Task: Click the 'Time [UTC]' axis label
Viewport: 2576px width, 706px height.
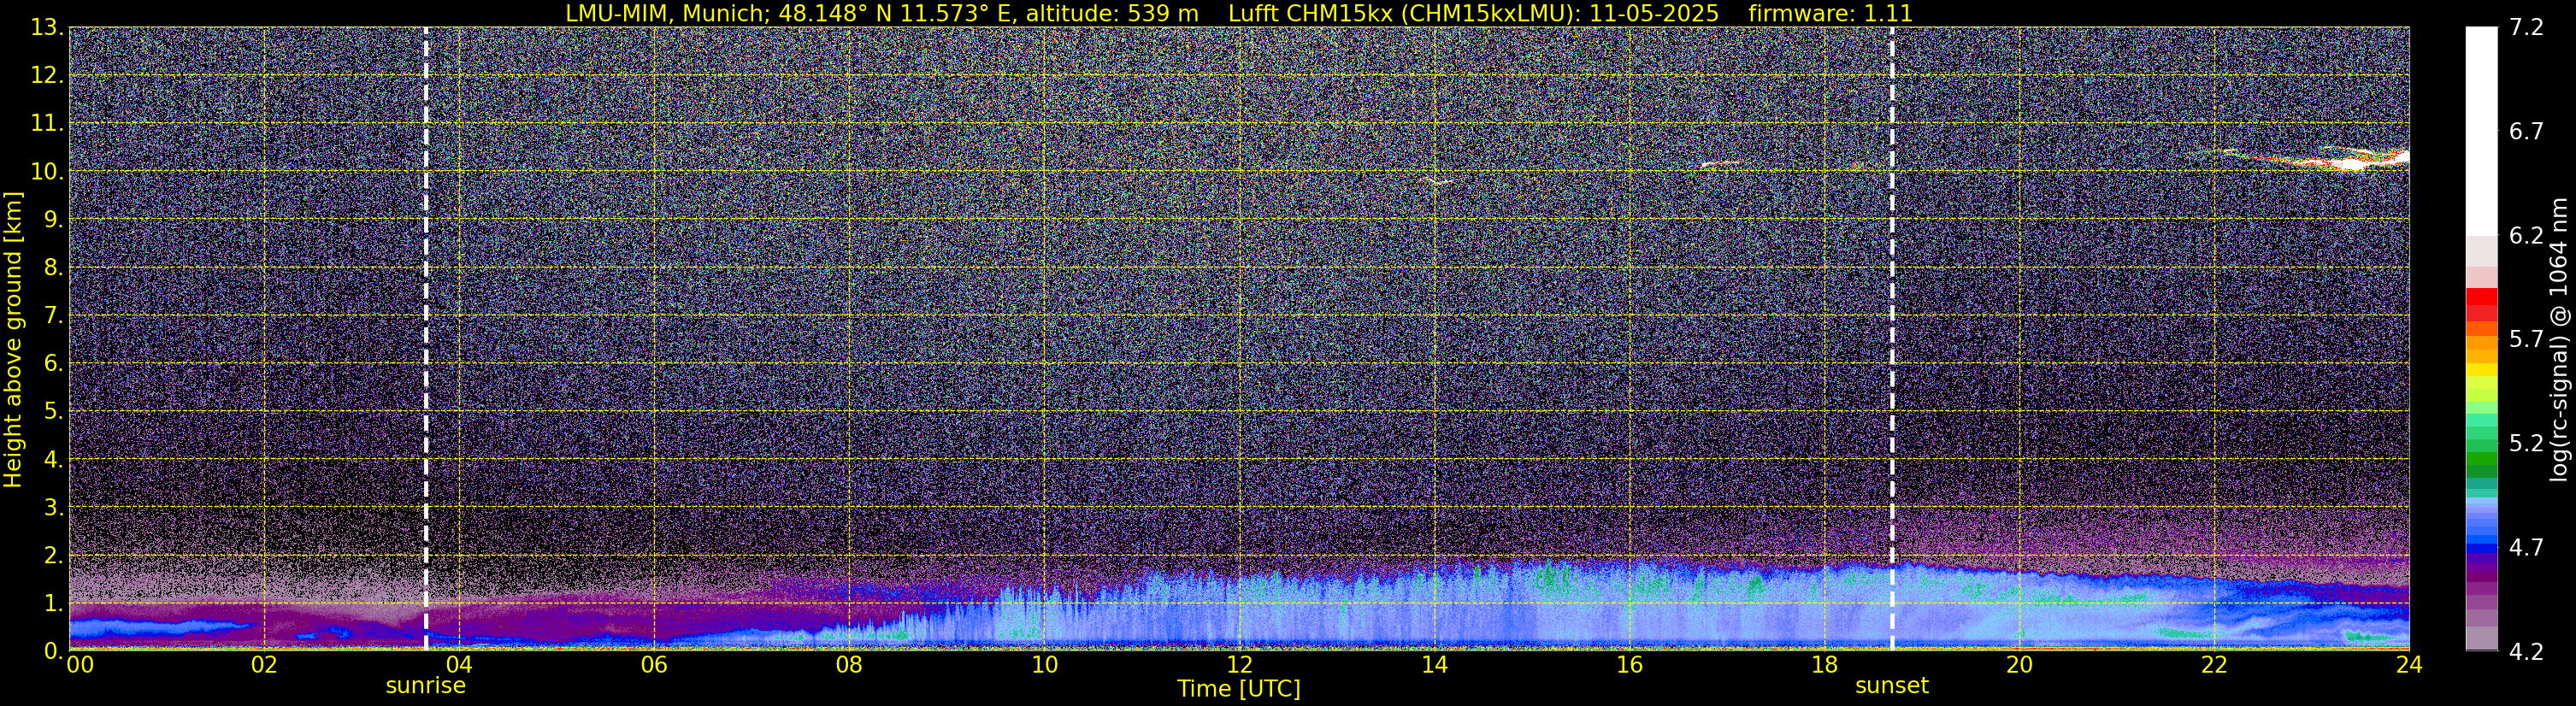Action: click(1239, 689)
